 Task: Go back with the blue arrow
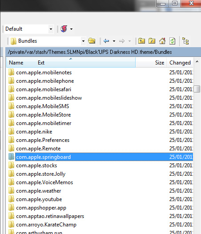[106, 41]
